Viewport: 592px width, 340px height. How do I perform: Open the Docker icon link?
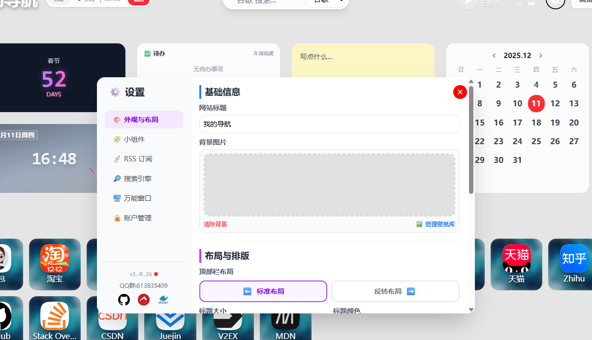tap(163, 300)
